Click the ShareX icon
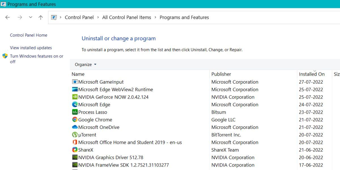340x170 pixels. coord(75,150)
